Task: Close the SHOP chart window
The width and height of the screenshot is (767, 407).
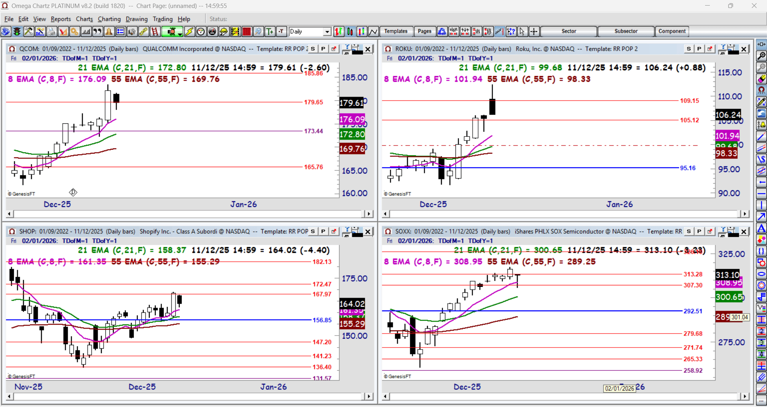Action: tap(368, 231)
